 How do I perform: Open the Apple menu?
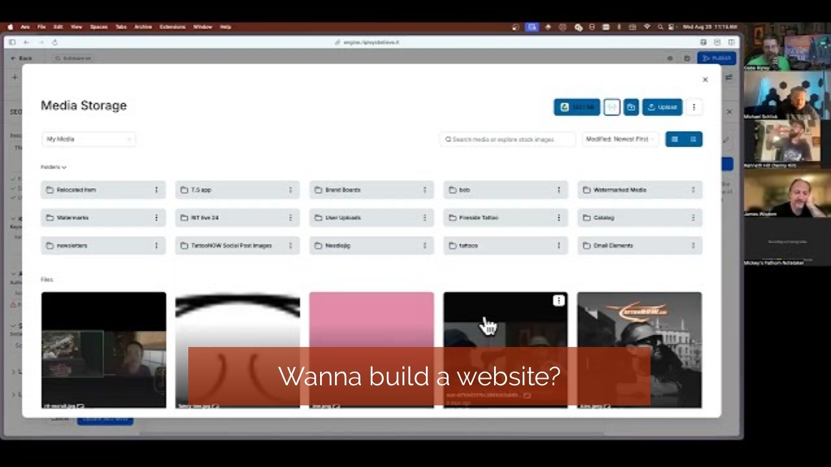(10, 27)
